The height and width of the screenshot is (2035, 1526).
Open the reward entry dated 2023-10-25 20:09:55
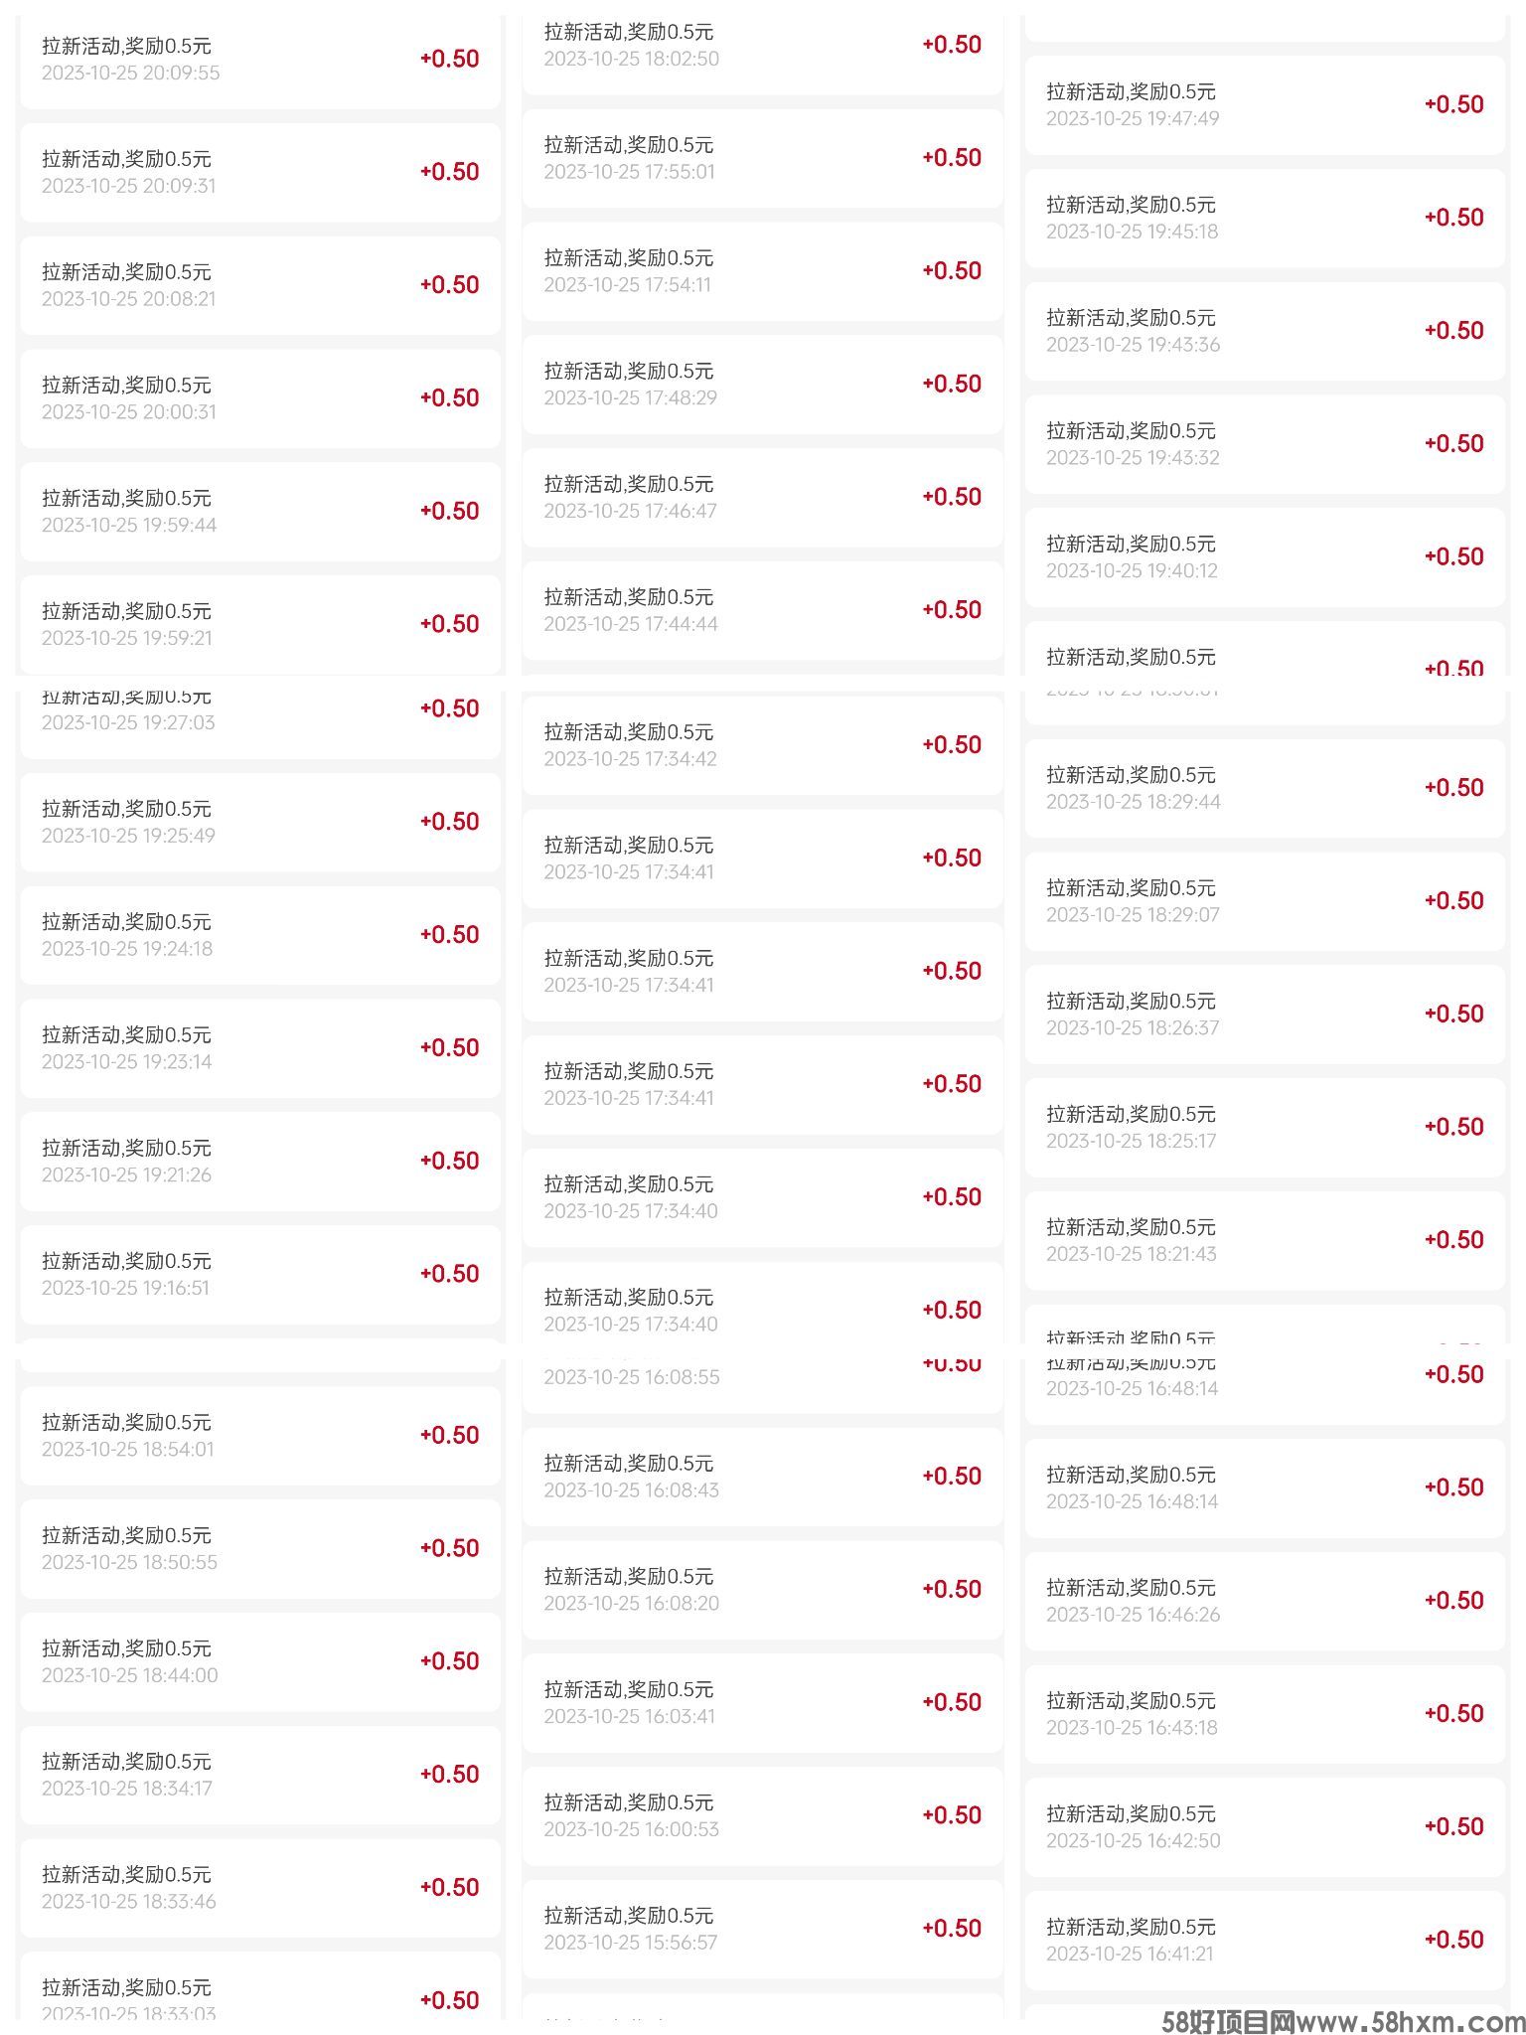click(x=260, y=59)
